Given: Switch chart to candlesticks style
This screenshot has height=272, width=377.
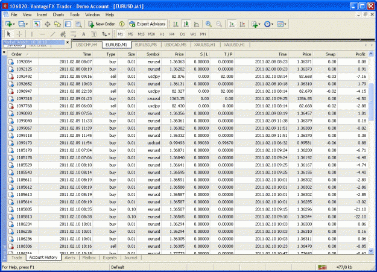Looking at the screenshot, I should pos(186,24).
